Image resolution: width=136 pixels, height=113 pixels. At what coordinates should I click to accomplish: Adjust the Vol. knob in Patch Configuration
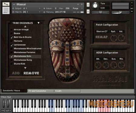point(121,38)
